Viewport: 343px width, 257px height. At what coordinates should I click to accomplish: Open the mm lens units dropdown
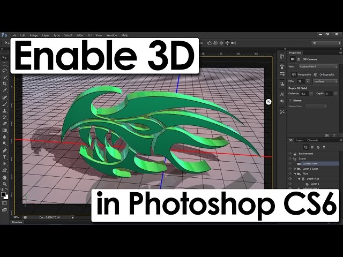(x=325, y=81)
